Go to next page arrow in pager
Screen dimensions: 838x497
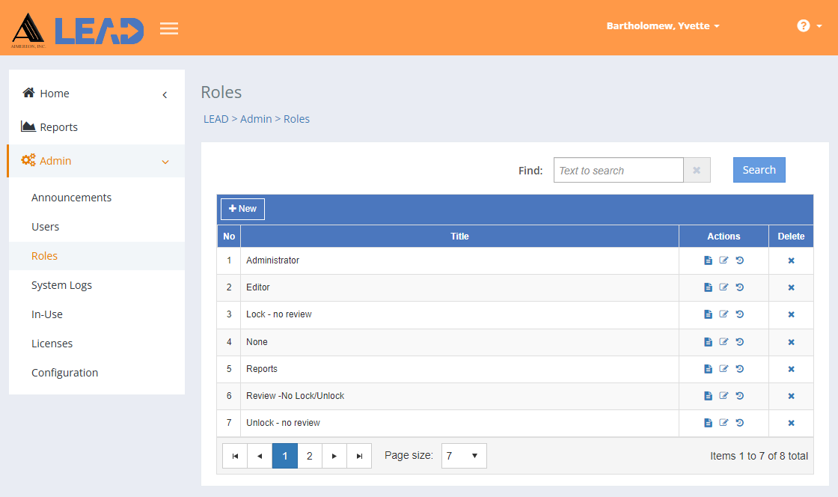(x=334, y=456)
